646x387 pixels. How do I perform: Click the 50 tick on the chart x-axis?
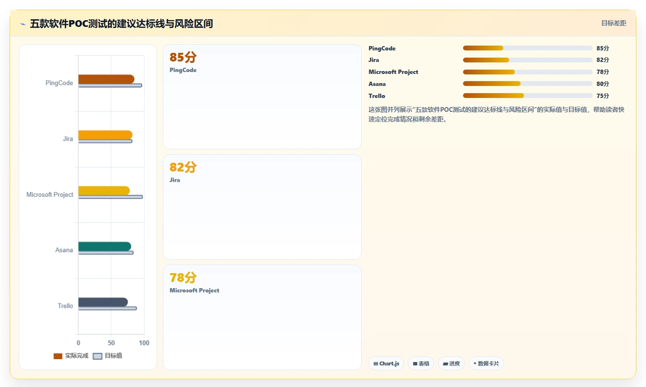(111, 343)
